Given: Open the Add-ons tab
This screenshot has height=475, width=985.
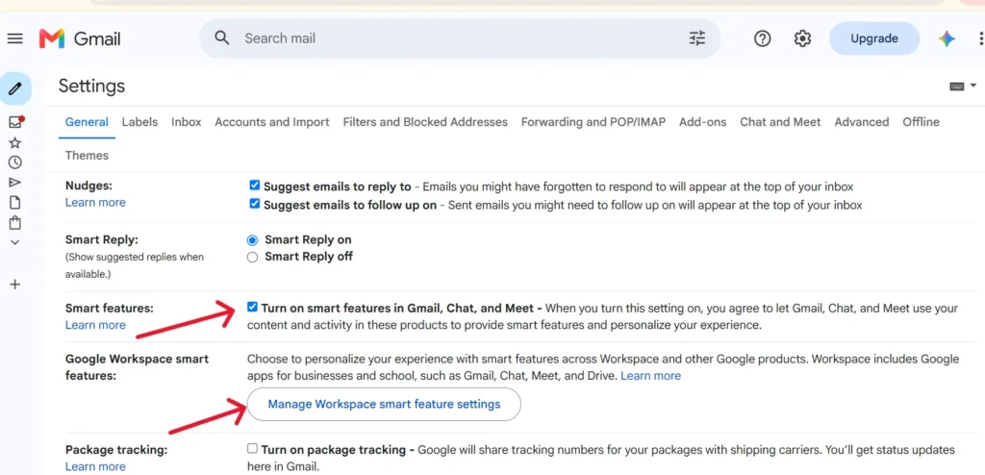Looking at the screenshot, I should click(702, 122).
